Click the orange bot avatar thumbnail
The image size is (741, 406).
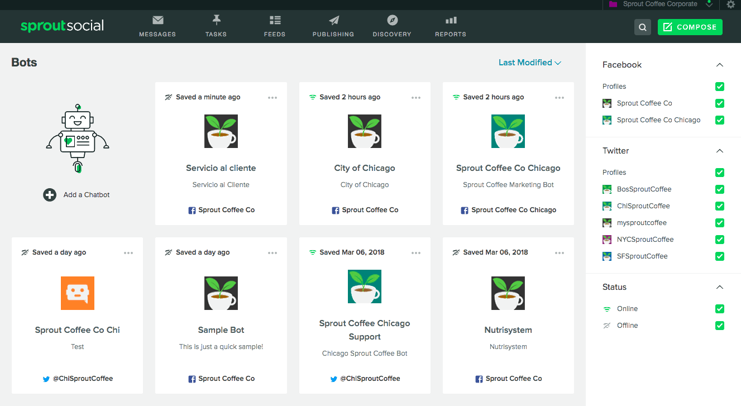coord(78,293)
